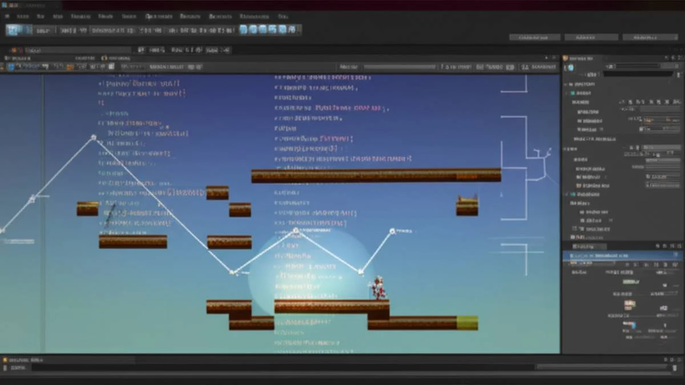The height and width of the screenshot is (385, 685).
Task: Expand the first collapsible component section in the inspector
Action: (566, 84)
